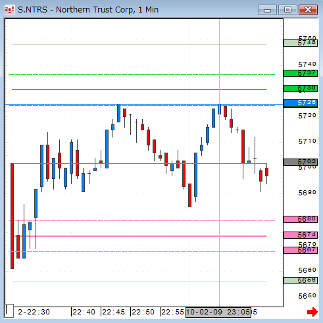Click the chart application icon in title bar

point(10,10)
